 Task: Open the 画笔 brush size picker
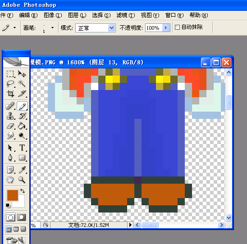[x=52, y=28]
